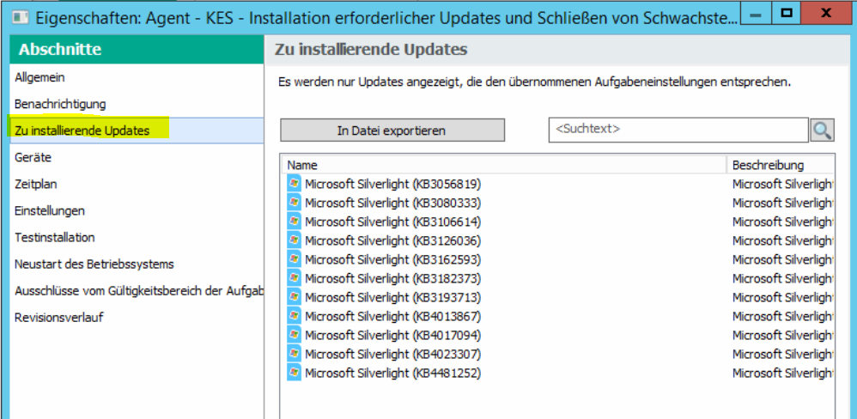
Task: Click the update icon for KB4481252
Action: [294, 373]
